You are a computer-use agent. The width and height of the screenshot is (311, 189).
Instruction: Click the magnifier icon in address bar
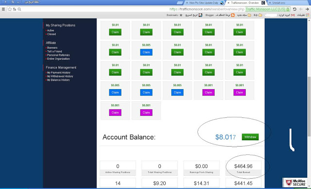click(19, 9)
